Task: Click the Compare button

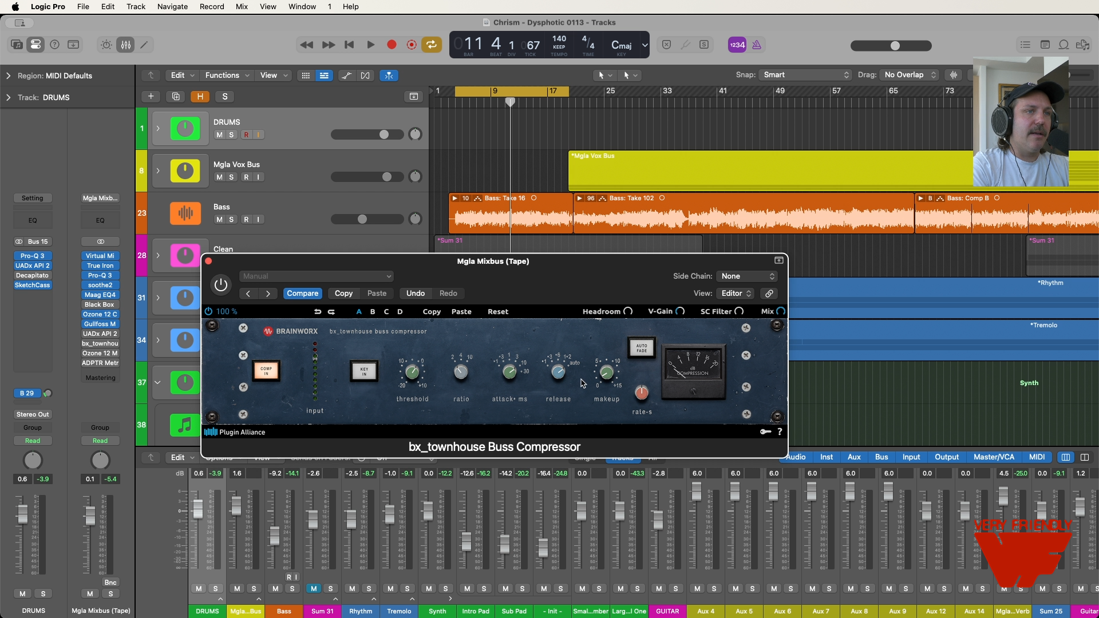Action: (x=302, y=294)
